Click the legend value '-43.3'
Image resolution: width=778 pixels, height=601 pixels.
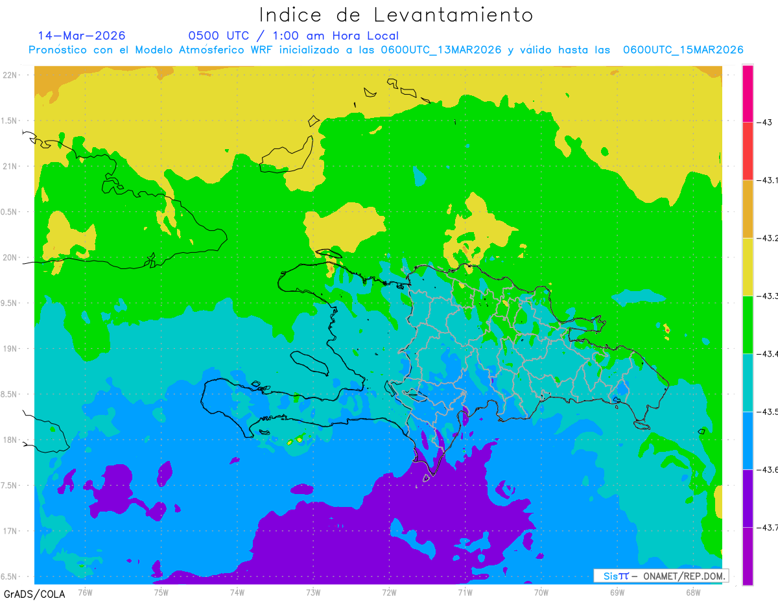point(767,296)
